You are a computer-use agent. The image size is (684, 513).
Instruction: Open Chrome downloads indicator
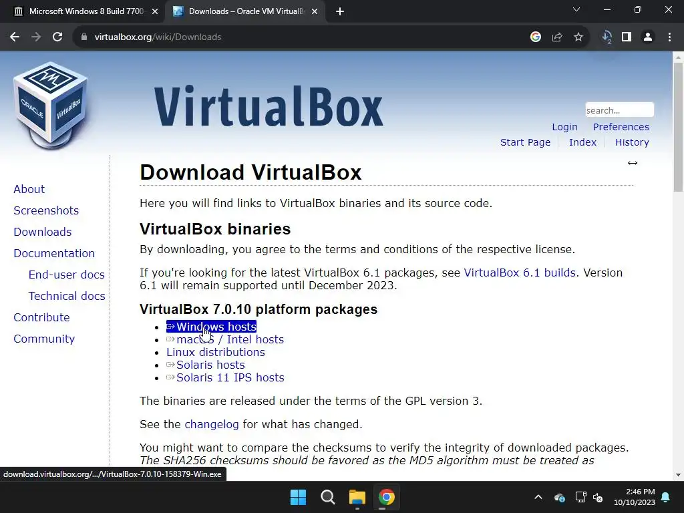tap(607, 37)
